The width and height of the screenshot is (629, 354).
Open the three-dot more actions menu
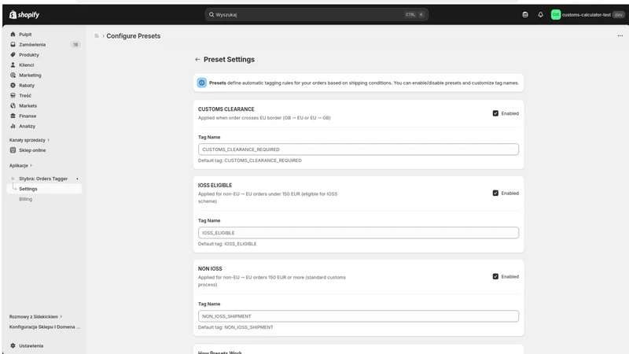(x=620, y=35)
